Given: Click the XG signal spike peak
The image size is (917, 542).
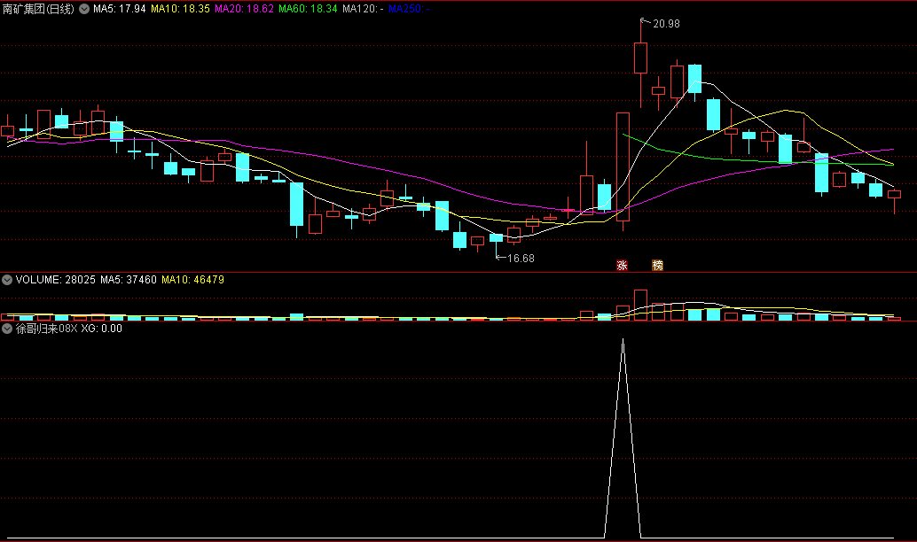Looking at the screenshot, I should click(623, 340).
